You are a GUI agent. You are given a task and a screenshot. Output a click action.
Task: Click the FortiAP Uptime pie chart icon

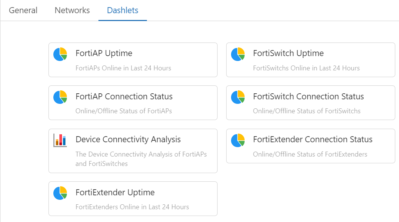pyautogui.click(x=60, y=54)
